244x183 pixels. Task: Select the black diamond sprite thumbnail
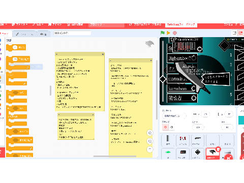coord(198,154)
